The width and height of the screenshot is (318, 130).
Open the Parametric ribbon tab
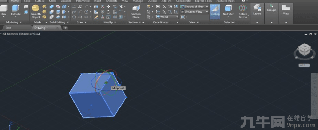tap(83, 1)
